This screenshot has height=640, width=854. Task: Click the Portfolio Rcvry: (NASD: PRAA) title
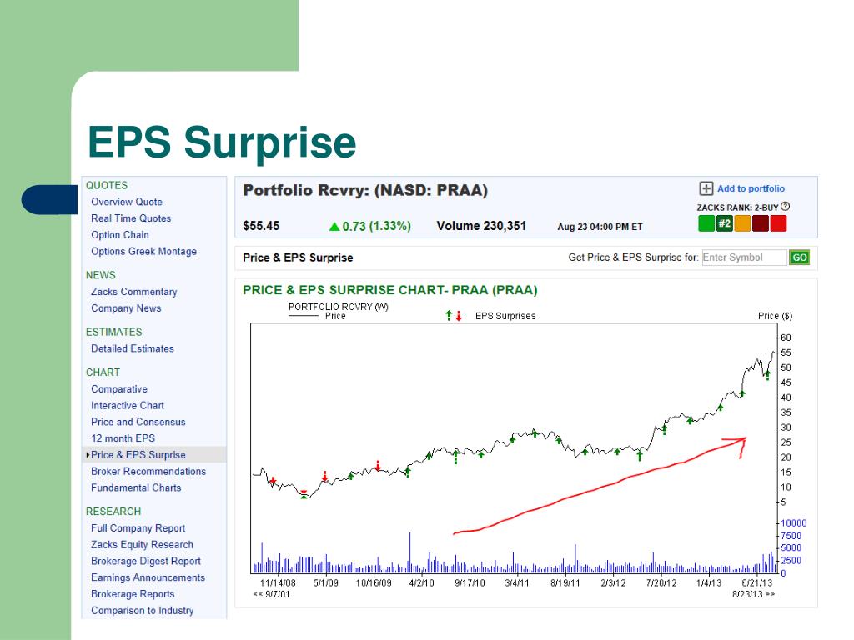pyautogui.click(x=365, y=191)
